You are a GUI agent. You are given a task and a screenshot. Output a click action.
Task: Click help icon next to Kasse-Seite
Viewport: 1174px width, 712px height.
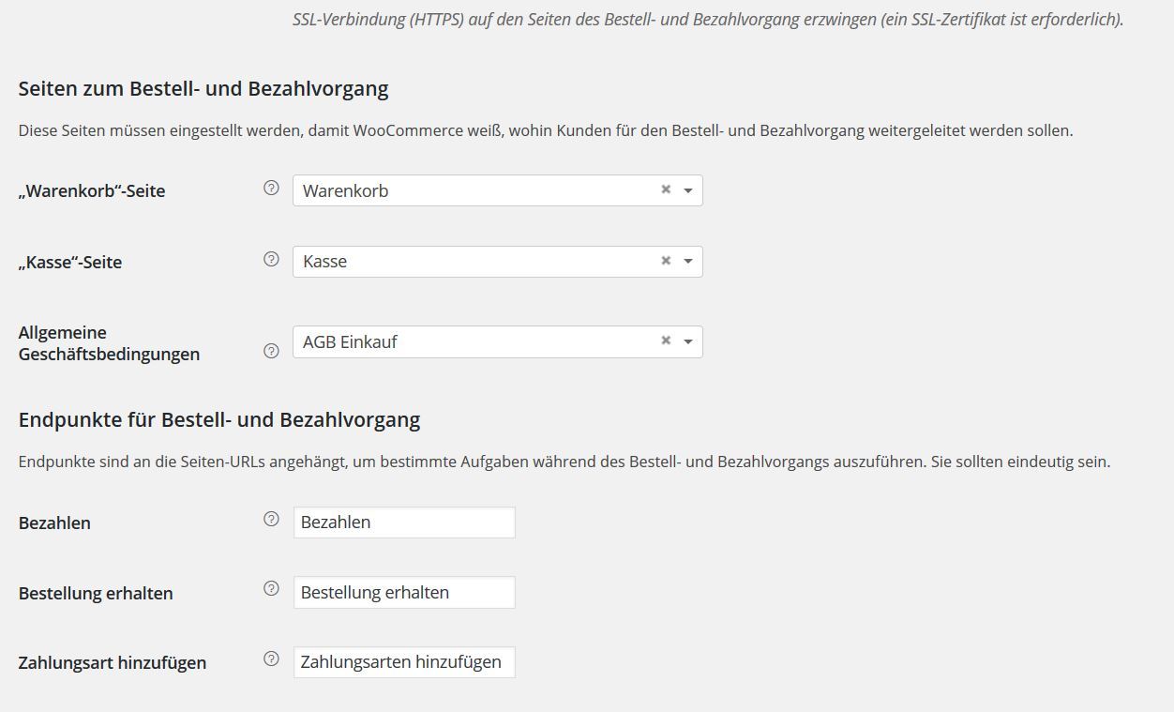pos(271,259)
